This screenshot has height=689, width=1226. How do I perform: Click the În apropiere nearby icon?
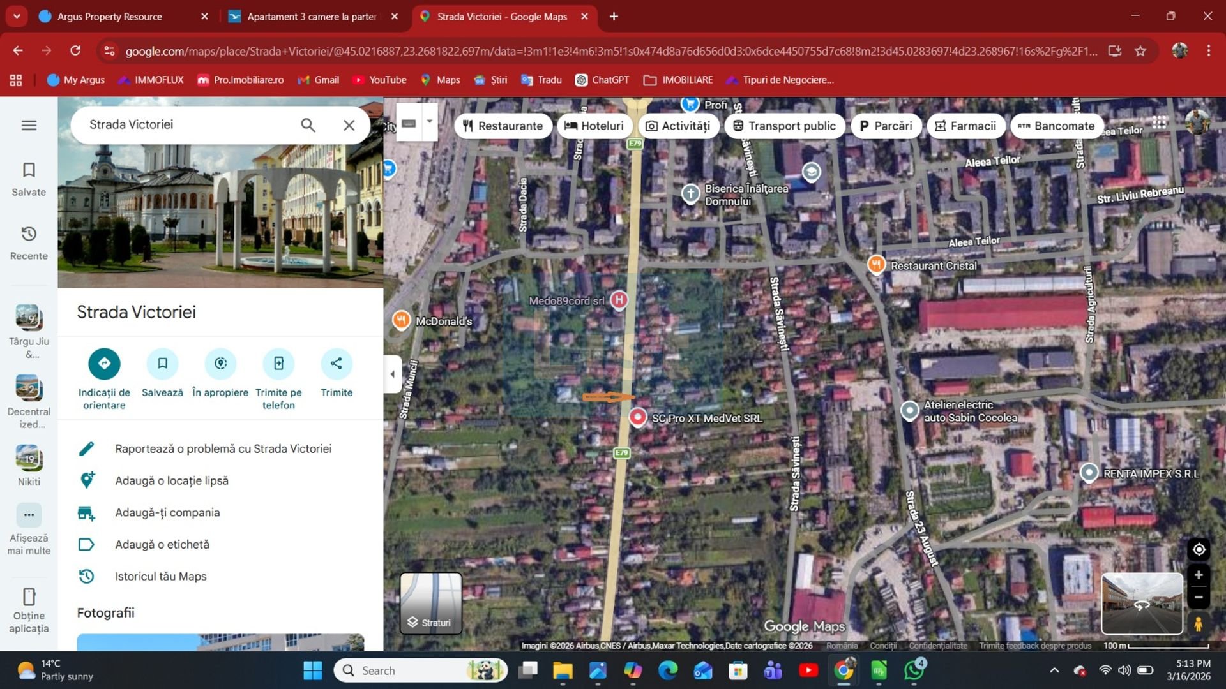point(220,364)
